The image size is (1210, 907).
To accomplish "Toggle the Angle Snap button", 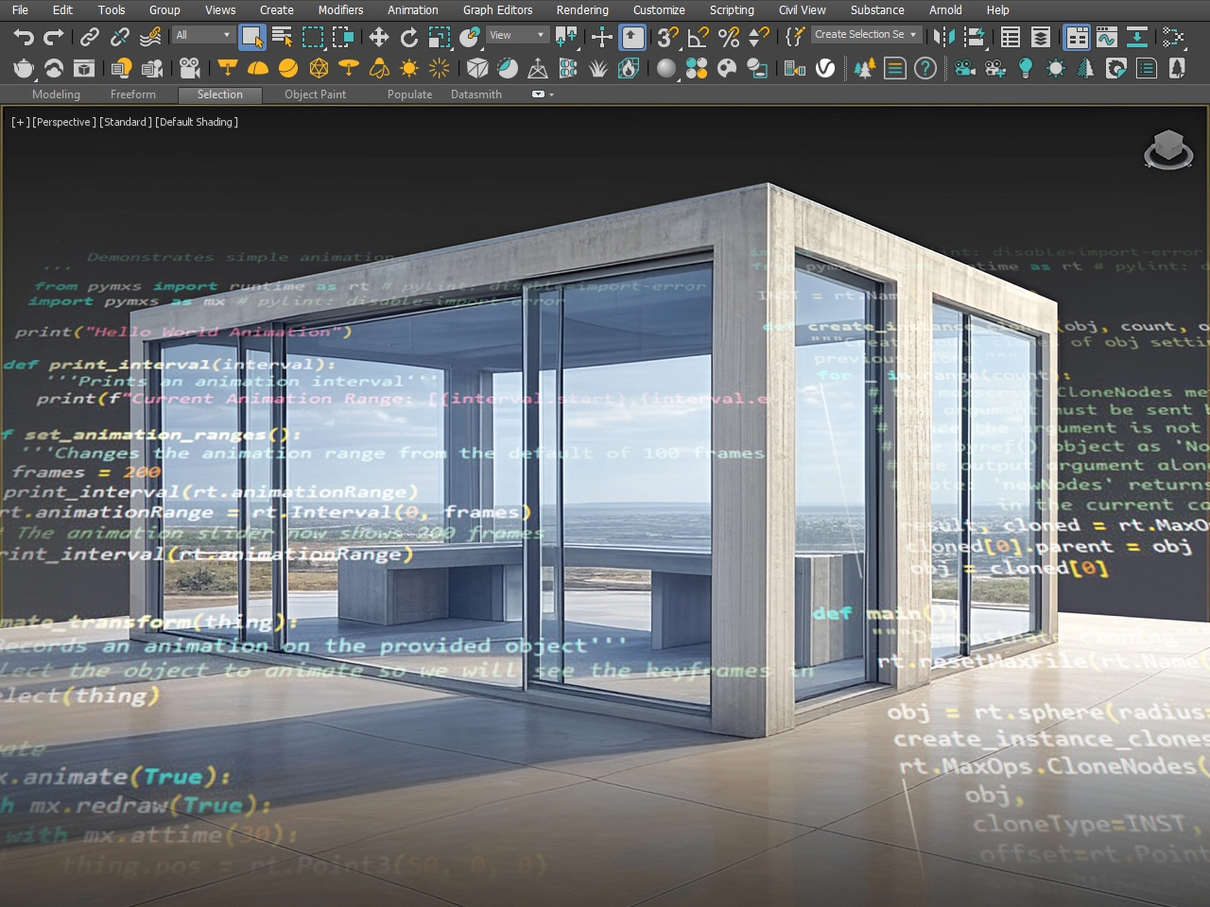I will 698,37.
